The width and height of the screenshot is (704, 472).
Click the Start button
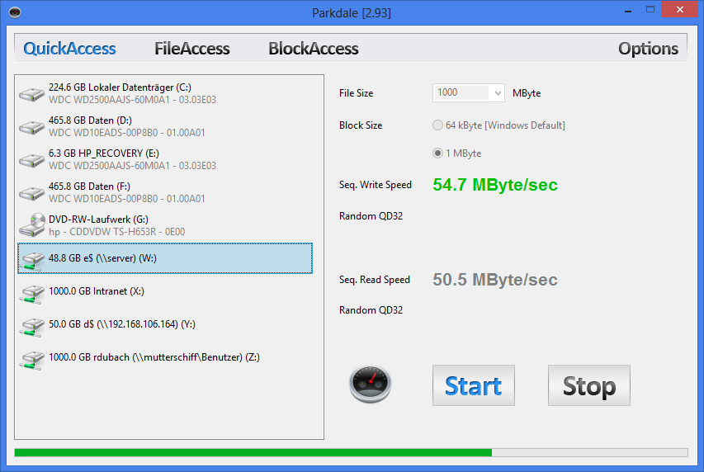pyautogui.click(x=473, y=385)
